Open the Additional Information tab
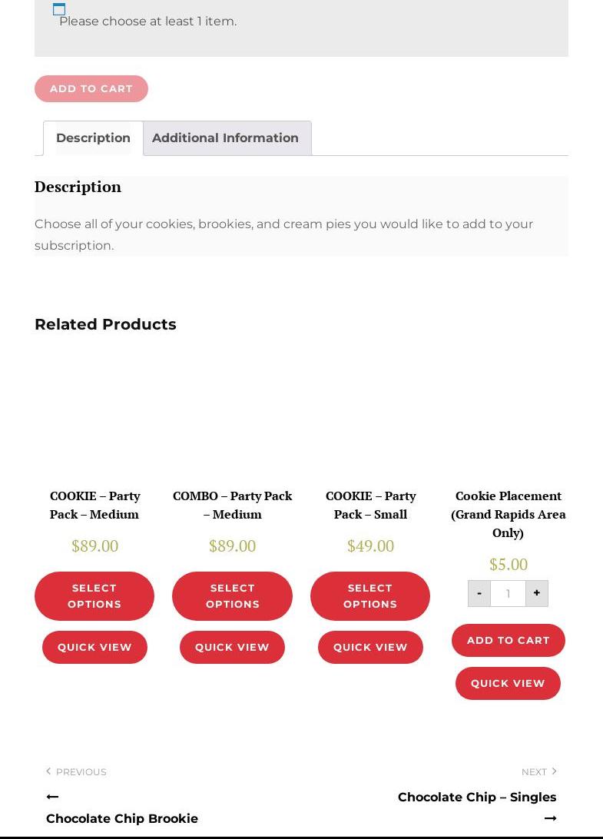The image size is (603, 839). coord(225,138)
